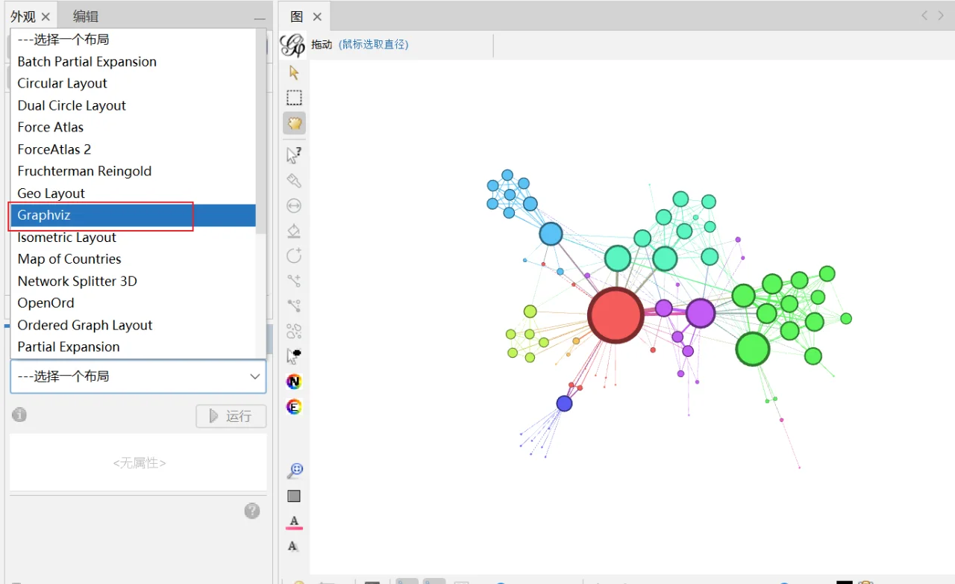Pick Geo Layout from the list
This screenshot has width=955, height=584.
[133, 193]
